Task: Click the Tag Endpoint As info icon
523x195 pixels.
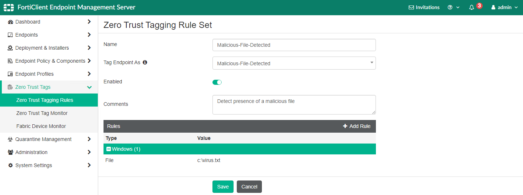Action: coord(145,62)
